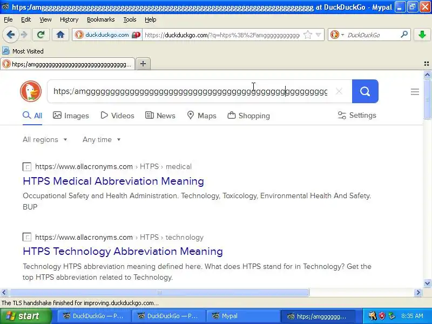The image size is (432, 324).
Task: Open the Home page icon
Action: (x=60, y=35)
